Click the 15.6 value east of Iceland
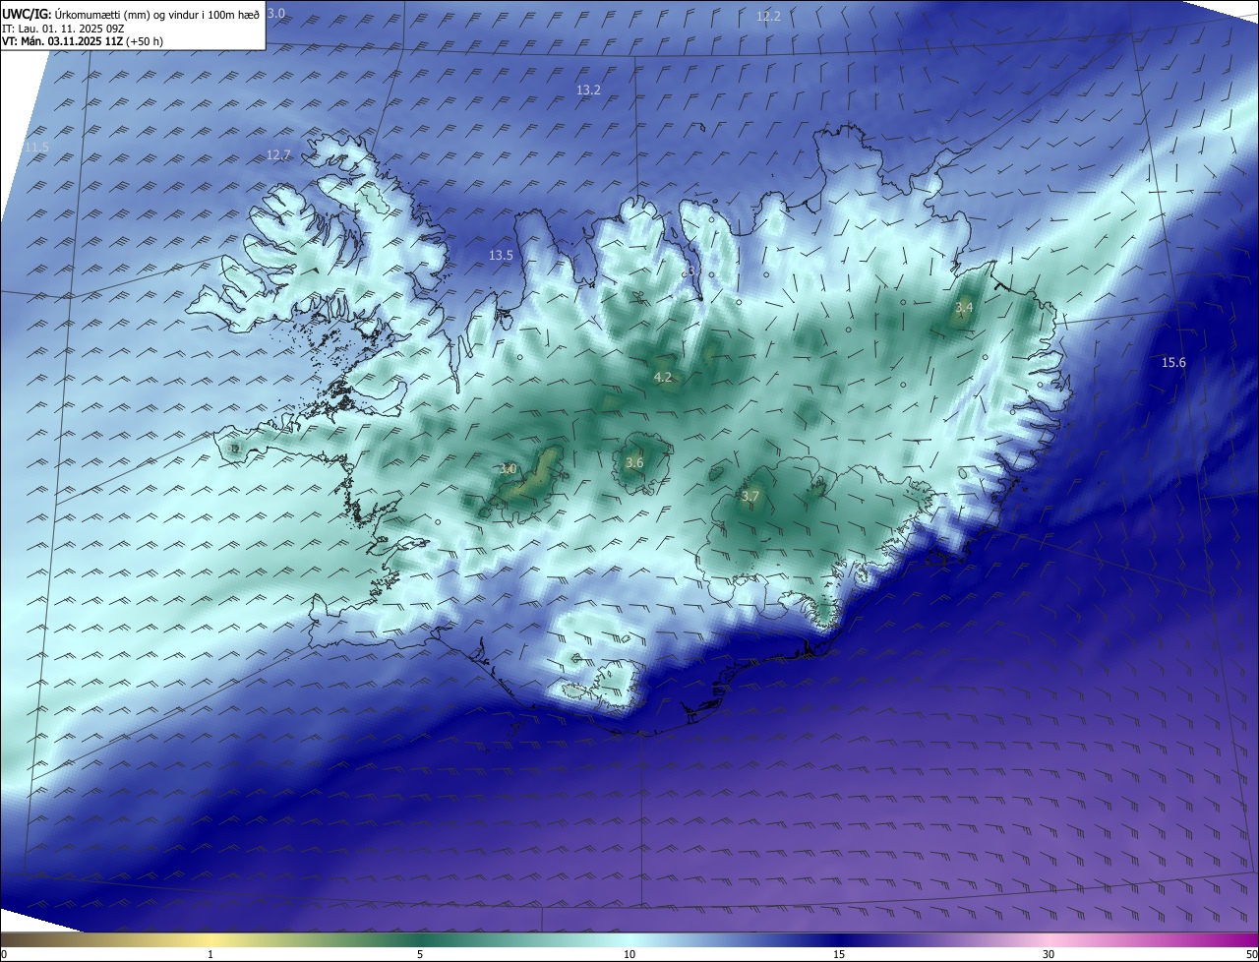This screenshot has height=962, width=1259. point(1173,363)
